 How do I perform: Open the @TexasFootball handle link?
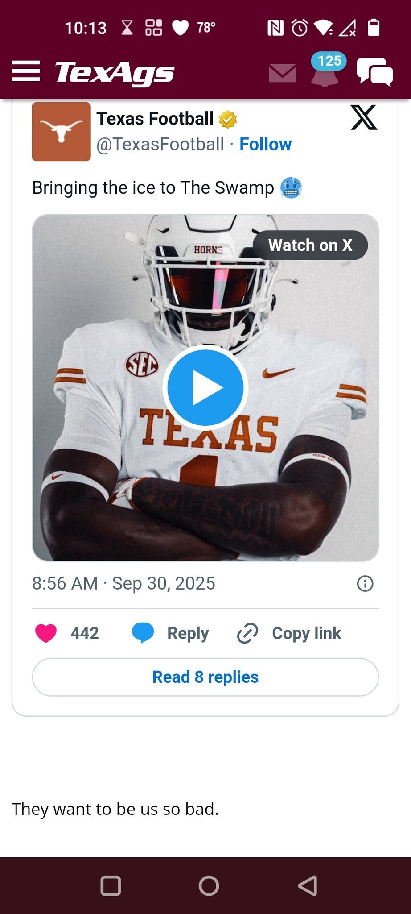click(x=160, y=145)
